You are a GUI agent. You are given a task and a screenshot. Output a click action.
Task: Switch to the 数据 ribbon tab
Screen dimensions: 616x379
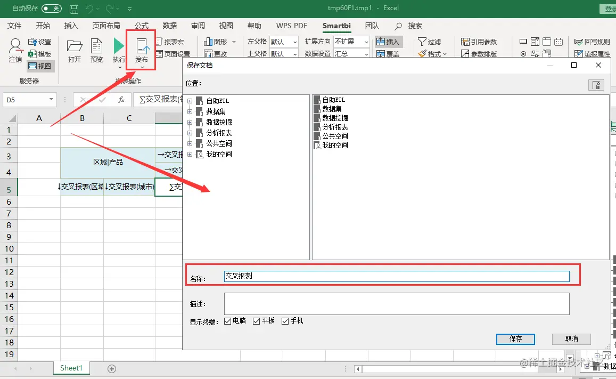pos(169,25)
